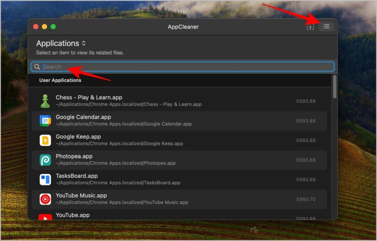Screen dimensions: 377x241
Task: Click the Photopea.app file path
Action: tap(116, 163)
